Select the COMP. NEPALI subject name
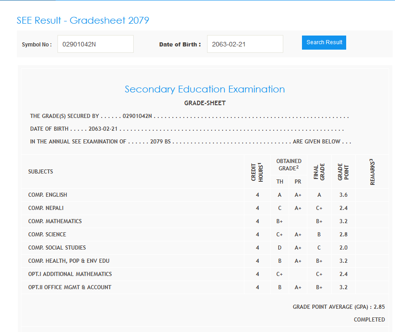Viewport: 395px width, 332px height. [x=46, y=208]
